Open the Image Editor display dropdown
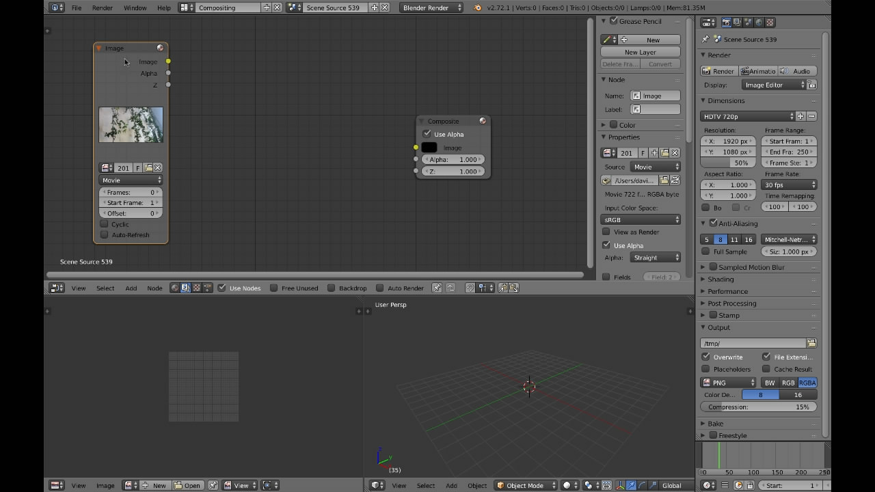Screen dimensions: 875x492 click(774, 85)
